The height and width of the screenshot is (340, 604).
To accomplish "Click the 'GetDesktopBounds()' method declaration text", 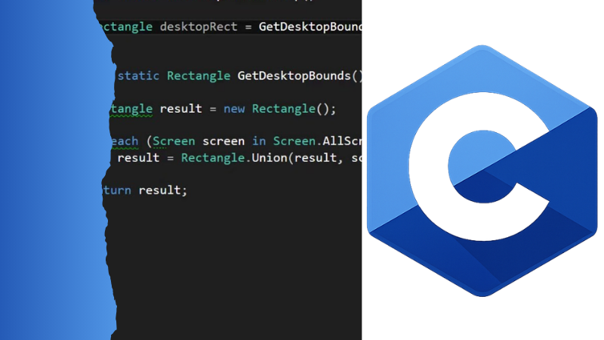I will (300, 76).
